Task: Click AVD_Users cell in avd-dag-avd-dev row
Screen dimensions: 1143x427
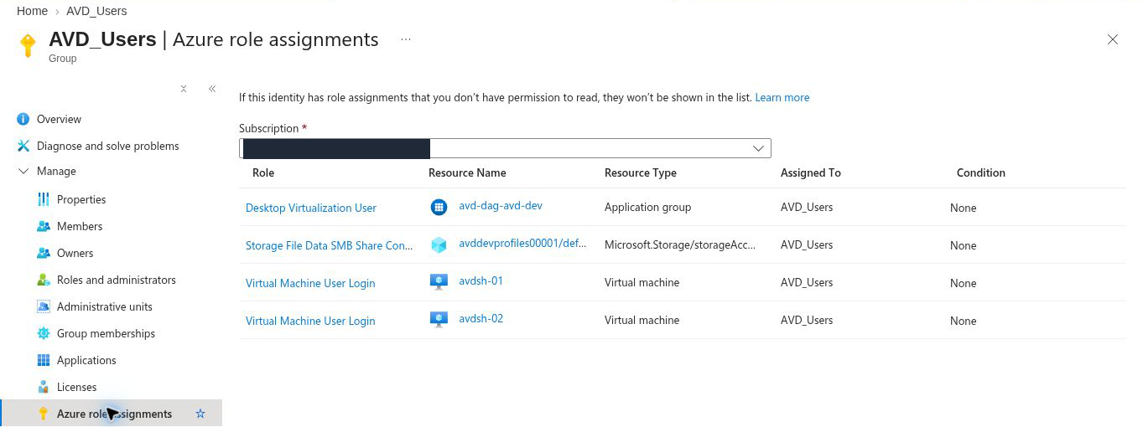Action: tap(807, 207)
